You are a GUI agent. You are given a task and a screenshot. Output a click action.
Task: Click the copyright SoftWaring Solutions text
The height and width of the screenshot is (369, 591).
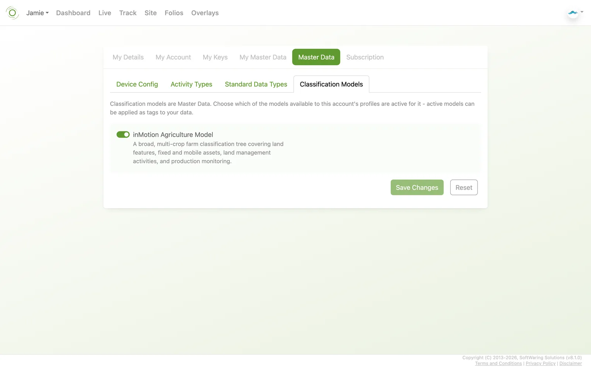[522, 358]
